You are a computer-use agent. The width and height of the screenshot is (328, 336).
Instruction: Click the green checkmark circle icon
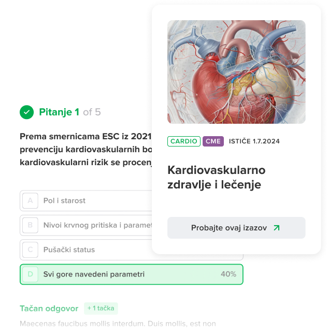pyautogui.click(x=26, y=112)
